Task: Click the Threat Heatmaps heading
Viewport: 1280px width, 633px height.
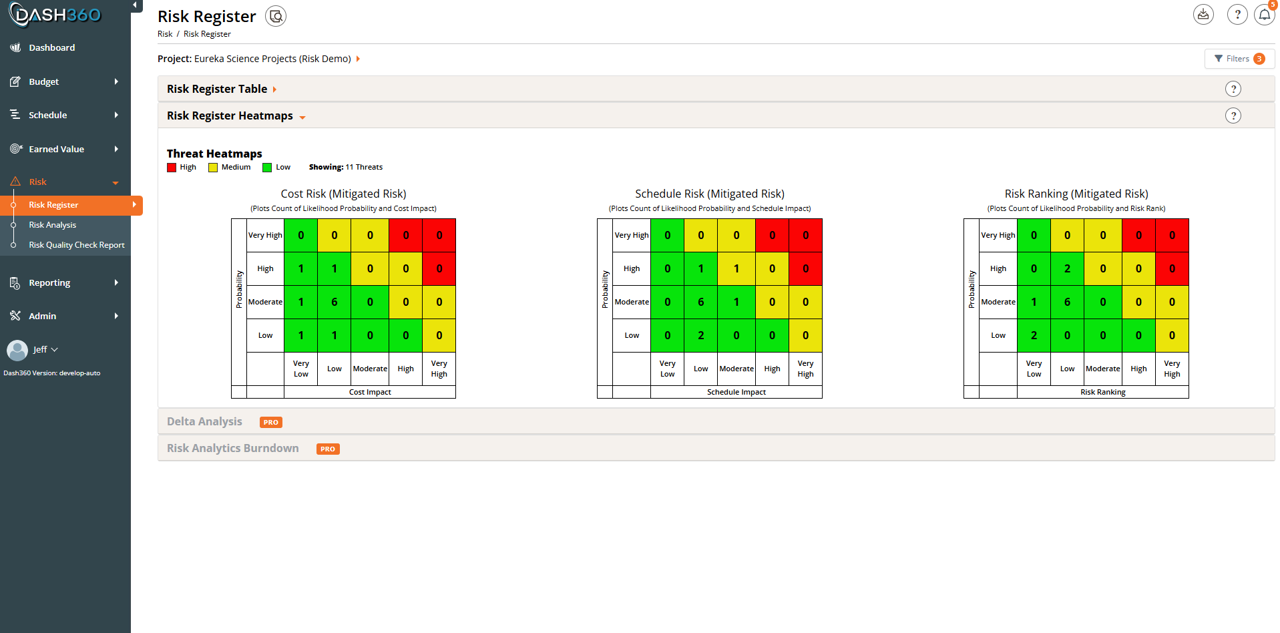Action: pyautogui.click(x=214, y=154)
